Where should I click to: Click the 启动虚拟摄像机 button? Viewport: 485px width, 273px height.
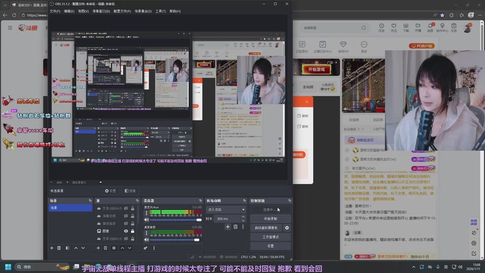point(266,228)
